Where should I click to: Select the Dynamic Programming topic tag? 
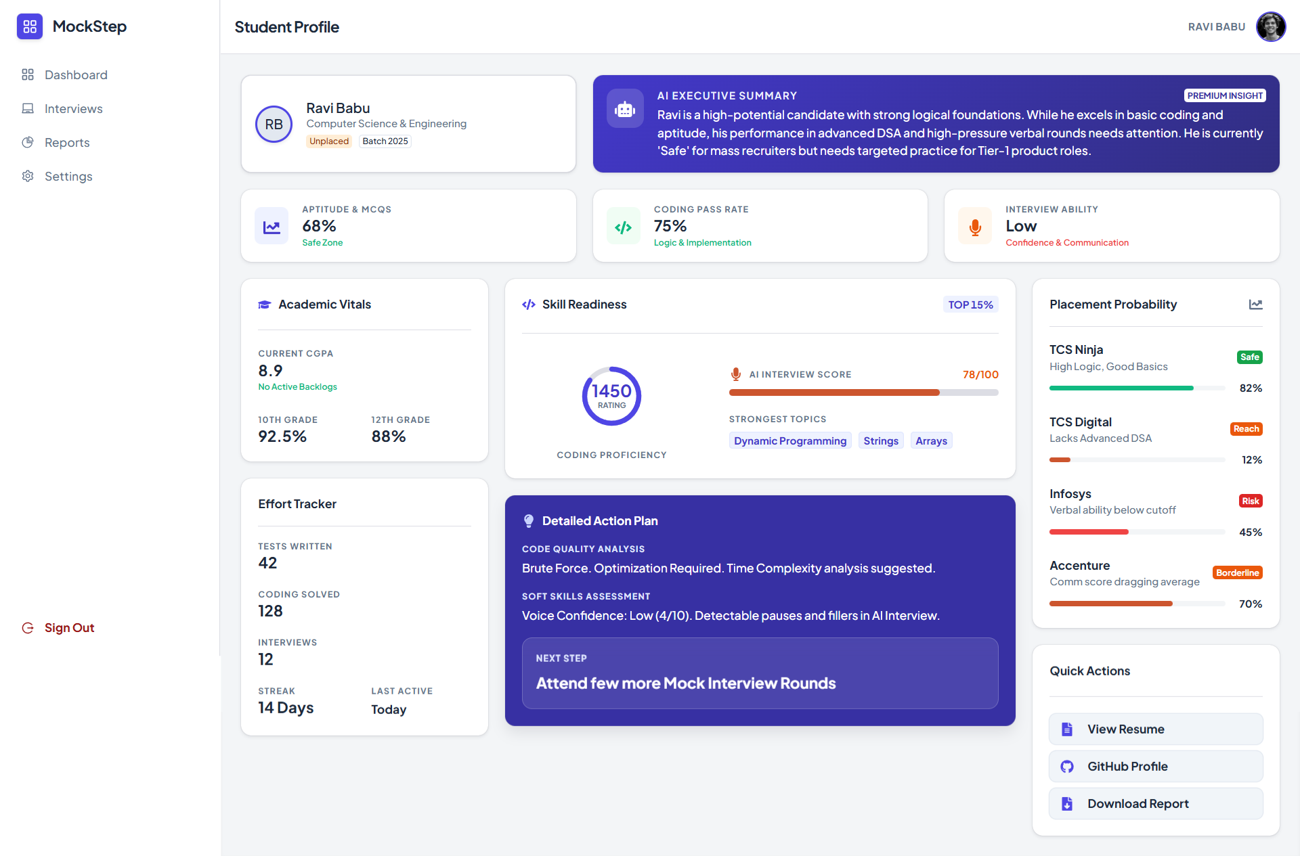(x=789, y=441)
